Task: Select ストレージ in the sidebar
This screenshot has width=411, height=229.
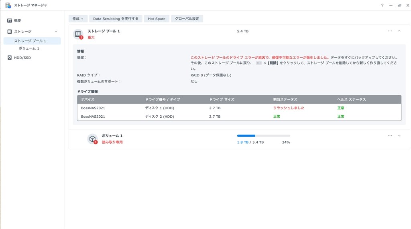Action: pyautogui.click(x=23, y=31)
